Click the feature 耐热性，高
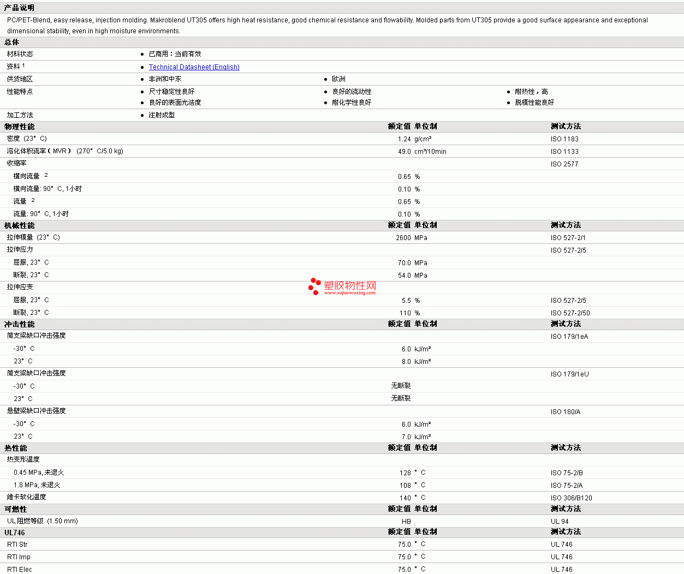The image size is (684, 574). (531, 92)
